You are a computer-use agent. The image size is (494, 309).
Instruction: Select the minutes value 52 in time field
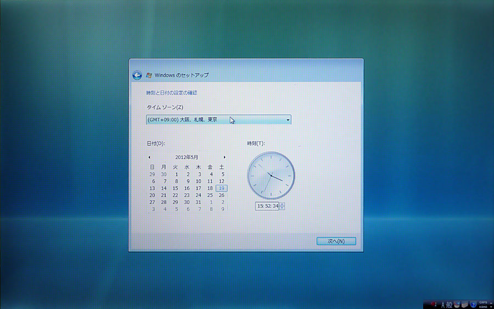(268, 206)
